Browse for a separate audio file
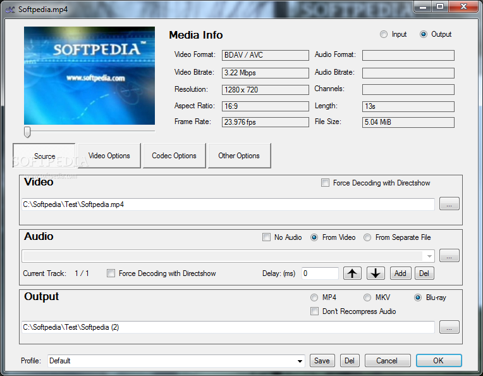483x376 pixels. pos(449,256)
